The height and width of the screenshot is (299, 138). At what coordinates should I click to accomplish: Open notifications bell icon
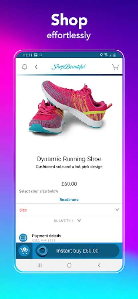[24, 67]
